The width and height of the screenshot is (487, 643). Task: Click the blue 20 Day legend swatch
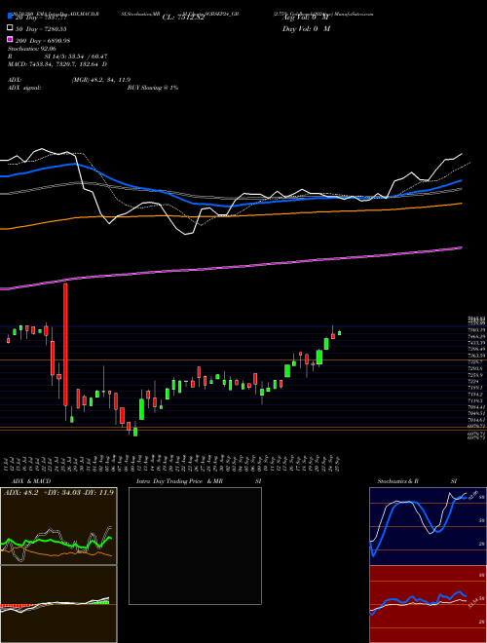click(10, 17)
